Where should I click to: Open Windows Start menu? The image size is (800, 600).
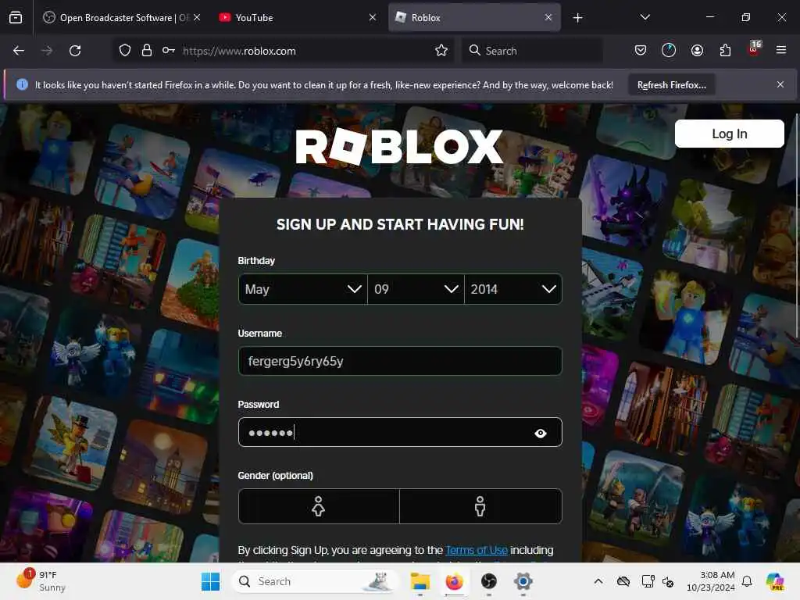(x=210, y=581)
